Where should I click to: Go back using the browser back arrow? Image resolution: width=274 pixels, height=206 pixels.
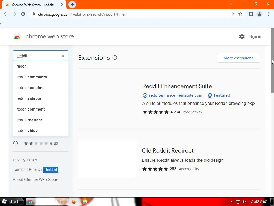[6, 14]
